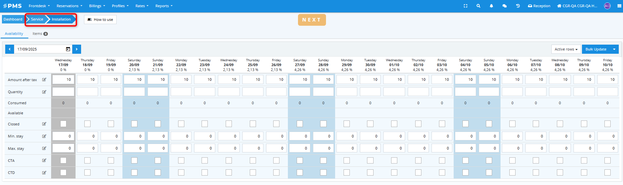Viewport: 623px width, 185px height.
Task: Open the notifications bell
Action: [491, 6]
